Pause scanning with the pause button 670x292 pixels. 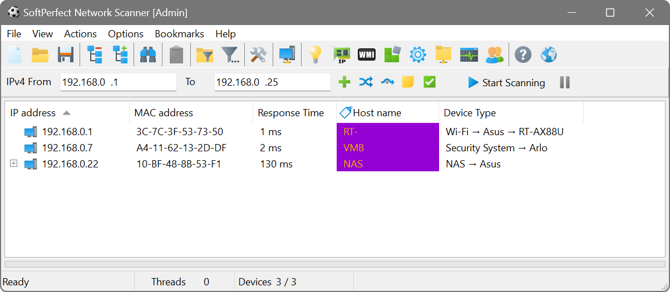click(565, 82)
